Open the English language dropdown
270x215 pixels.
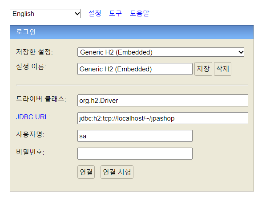pos(45,14)
